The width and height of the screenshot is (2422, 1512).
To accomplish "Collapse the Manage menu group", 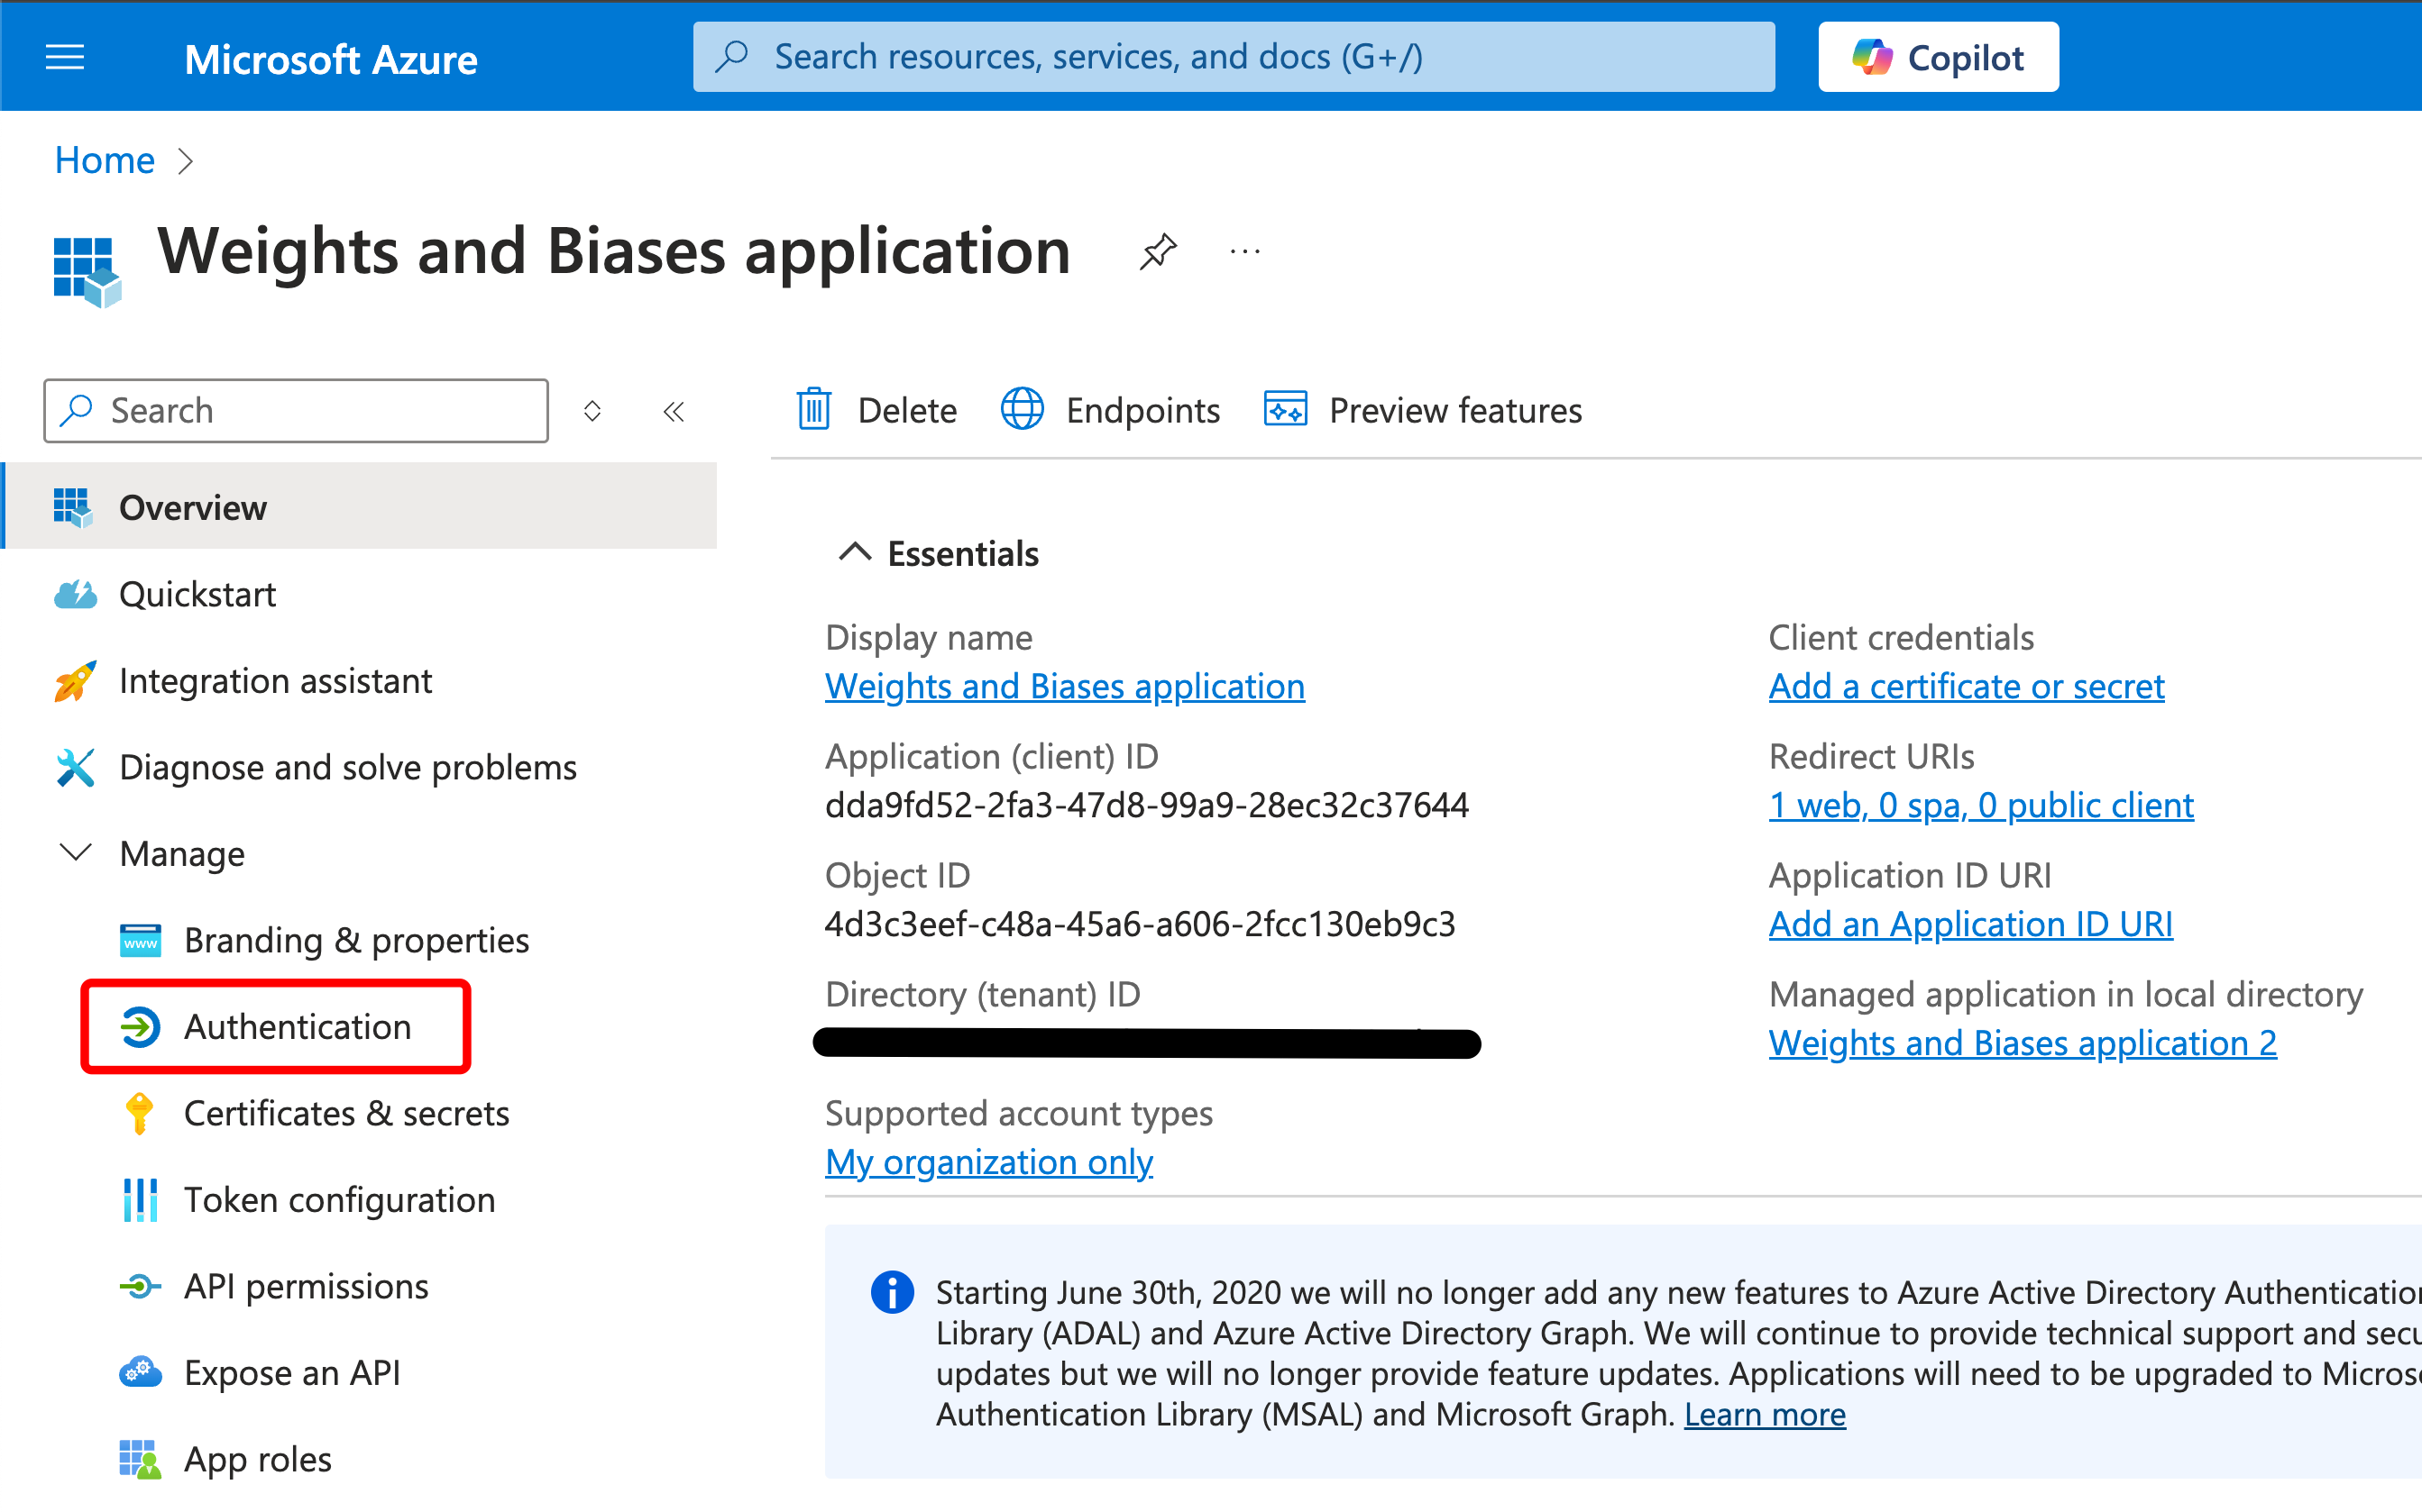I will 76,853.
